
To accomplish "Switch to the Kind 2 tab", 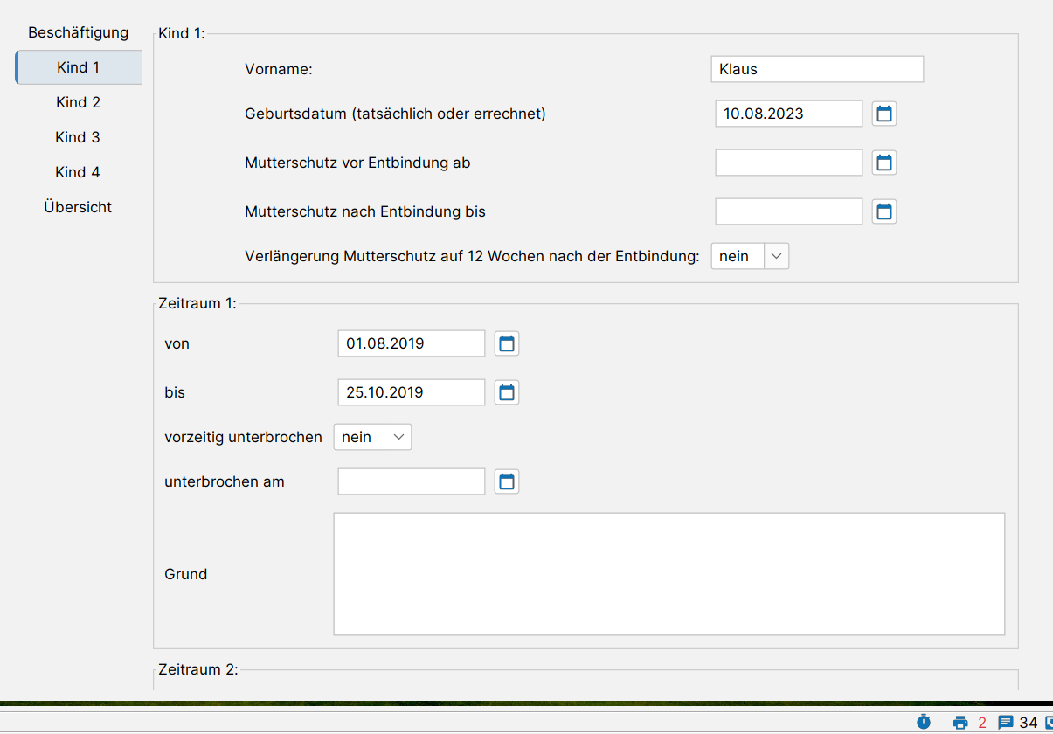I will (79, 102).
